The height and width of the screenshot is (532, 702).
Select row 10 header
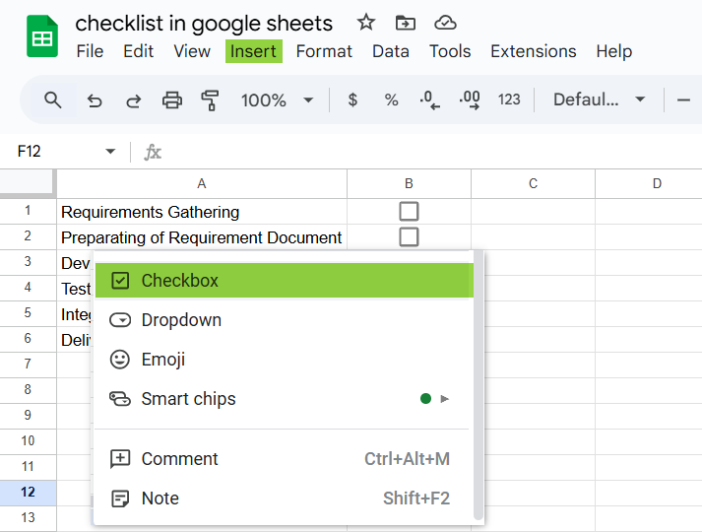[28, 441]
